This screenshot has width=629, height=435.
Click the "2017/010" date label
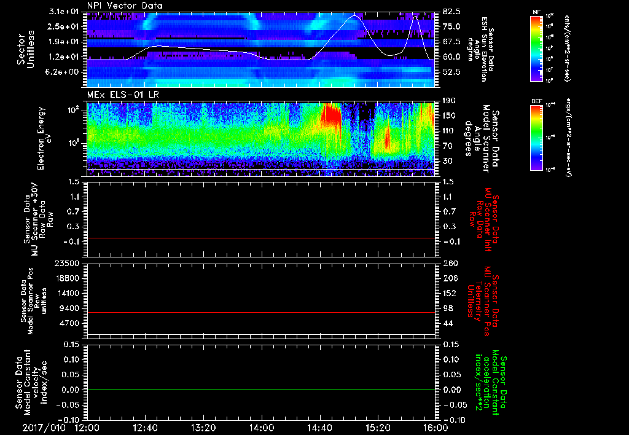tap(44, 428)
